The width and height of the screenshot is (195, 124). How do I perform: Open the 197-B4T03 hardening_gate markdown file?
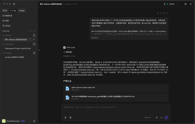(x=116, y=98)
